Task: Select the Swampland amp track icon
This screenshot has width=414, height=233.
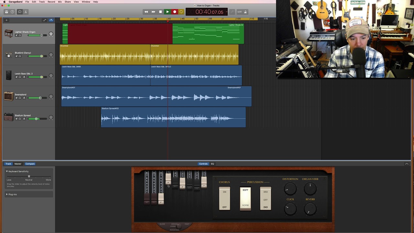Action: click(x=9, y=96)
